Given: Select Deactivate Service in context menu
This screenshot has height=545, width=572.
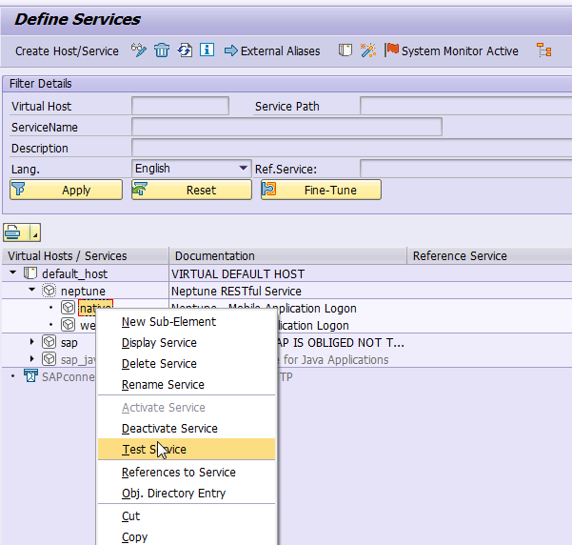Looking at the screenshot, I should tap(169, 429).
